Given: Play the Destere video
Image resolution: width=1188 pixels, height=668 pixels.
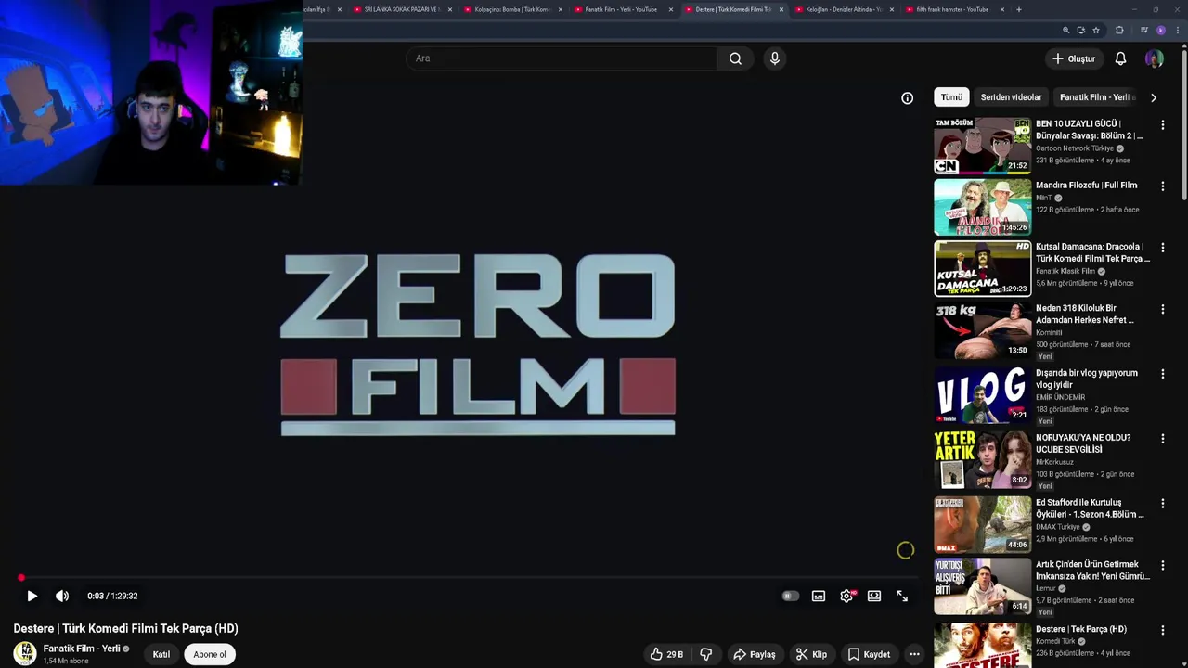Looking at the screenshot, I should (x=32, y=597).
